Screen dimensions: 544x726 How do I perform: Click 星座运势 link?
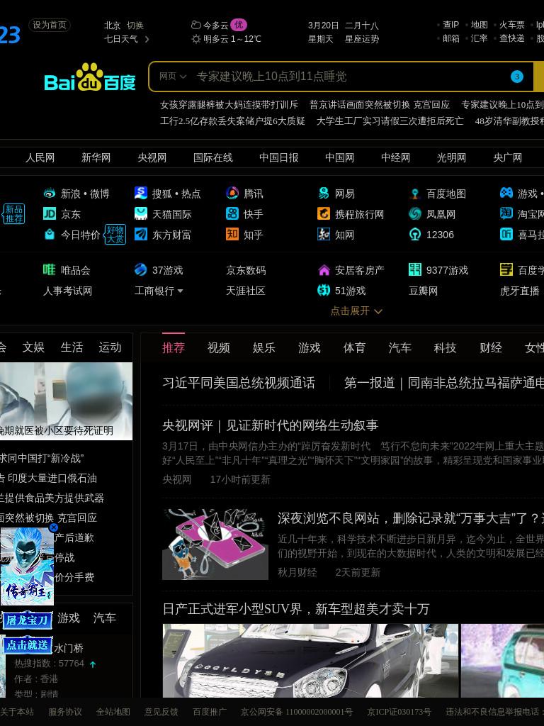click(x=362, y=39)
